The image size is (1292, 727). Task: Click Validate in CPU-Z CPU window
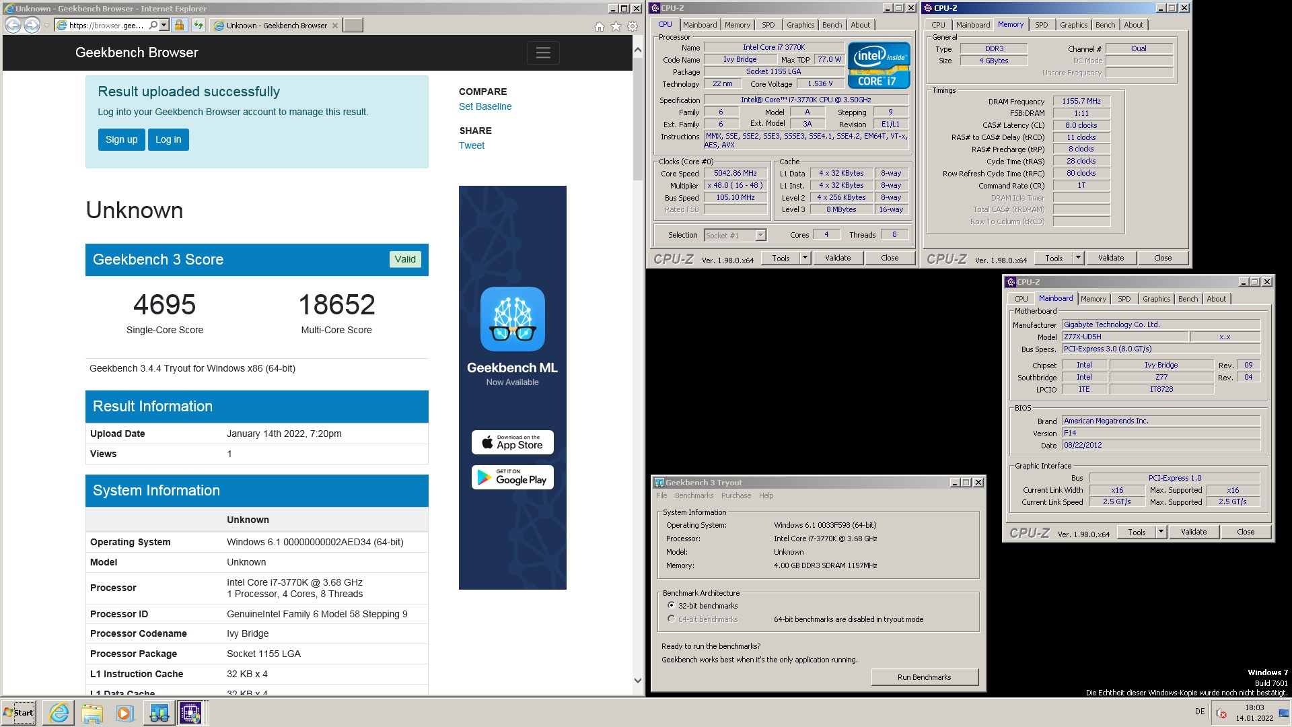tap(838, 258)
